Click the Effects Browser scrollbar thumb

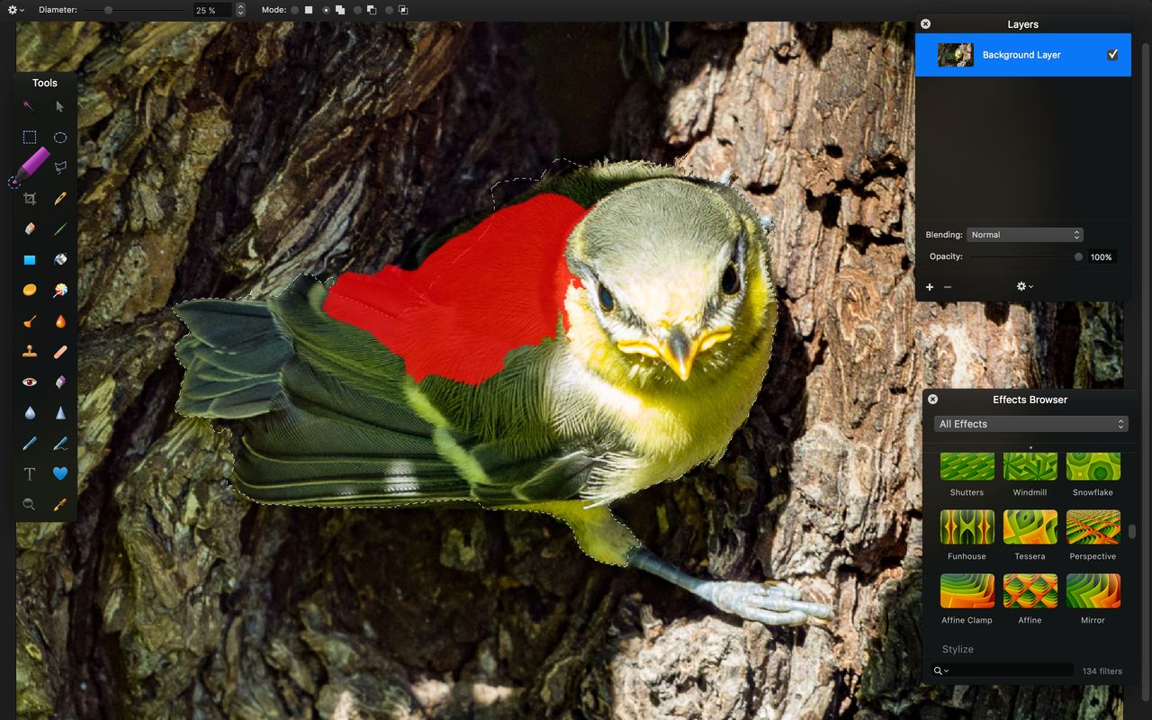point(1132,531)
